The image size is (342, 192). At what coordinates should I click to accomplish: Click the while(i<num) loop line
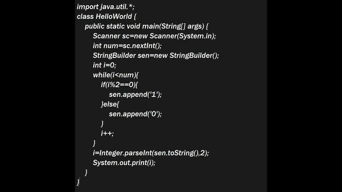[x=115, y=75]
